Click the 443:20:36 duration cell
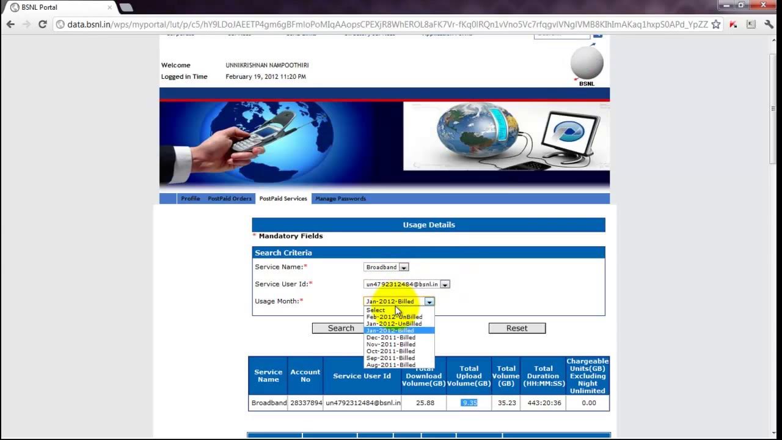The image size is (782, 440). click(543, 403)
